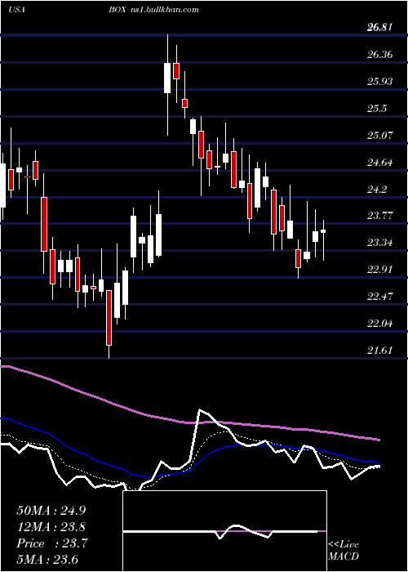Screen dimensions: 408x572
Task: Click the 50MA : 24.9 readout
Action: click(x=51, y=510)
